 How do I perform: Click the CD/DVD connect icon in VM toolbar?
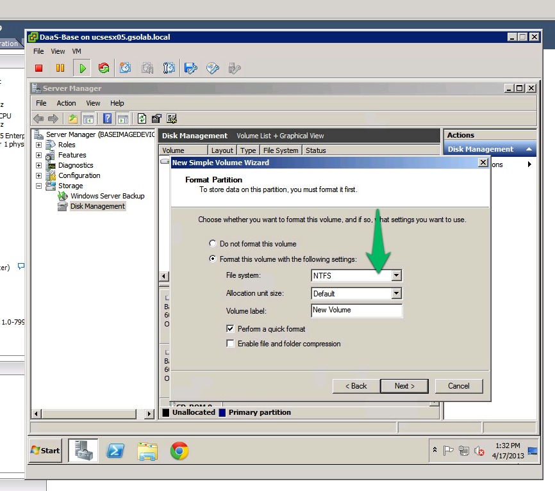[x=213, y=68]
